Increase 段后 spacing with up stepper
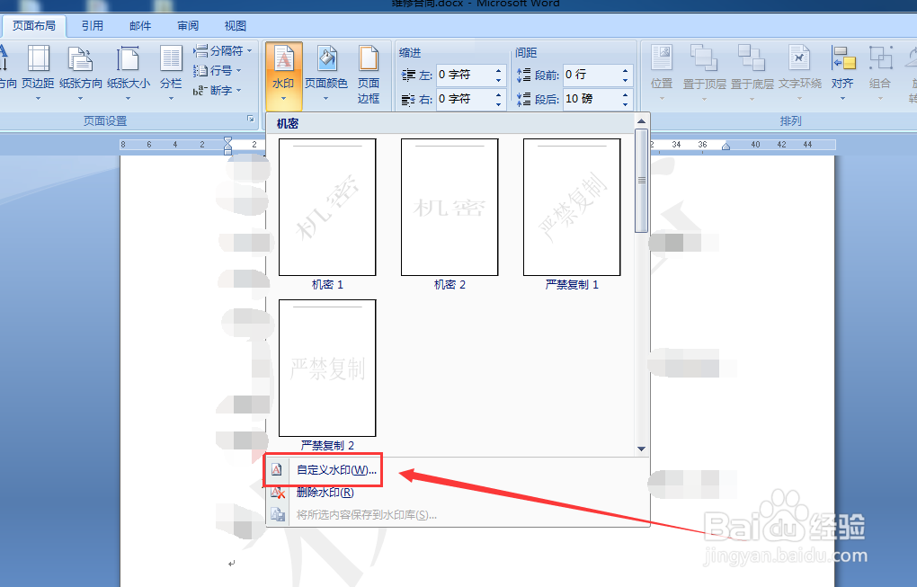Screen dimensions: 917x587 click(x=626, y=93)
